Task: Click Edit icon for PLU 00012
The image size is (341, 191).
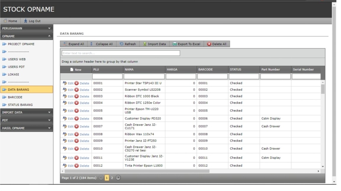Action: [65, 165]
